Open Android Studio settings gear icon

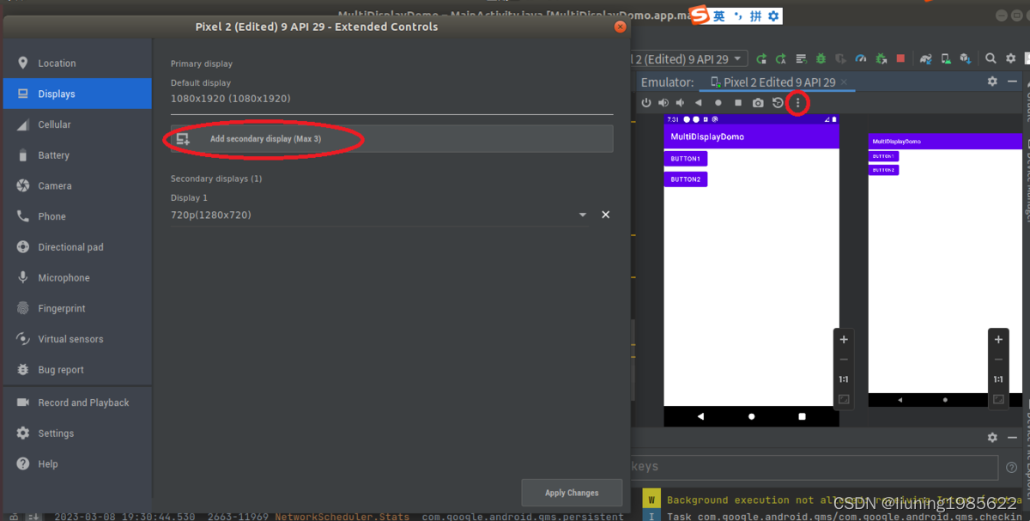[x=1009, y=58]
